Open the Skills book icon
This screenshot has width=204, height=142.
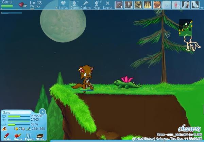[40, 136]
